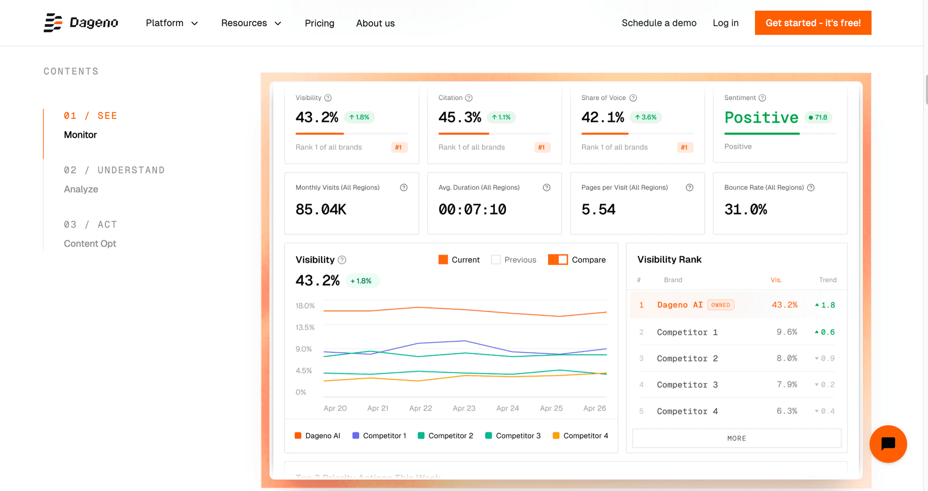The height and width of the screenshot is (491, 928).
Task: Click help icon beside Visibility chart heading
Action: [x=342, y=260]
